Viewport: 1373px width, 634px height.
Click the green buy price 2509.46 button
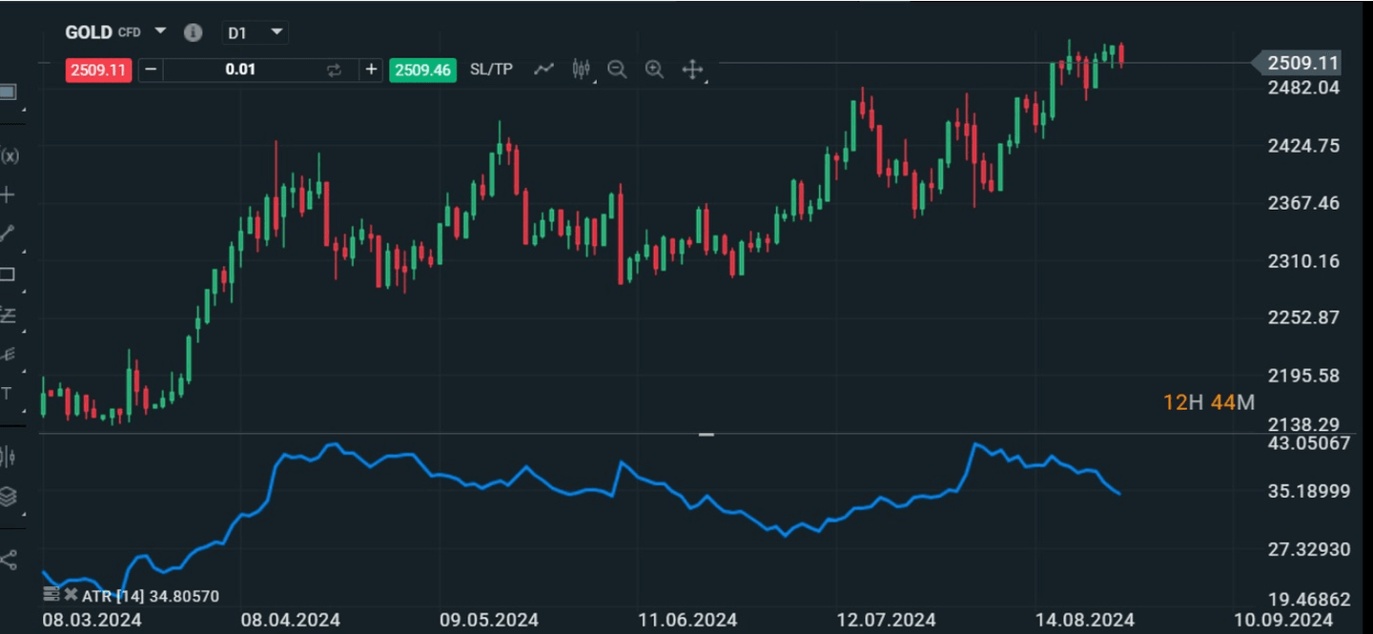click(x=422, y=70)
